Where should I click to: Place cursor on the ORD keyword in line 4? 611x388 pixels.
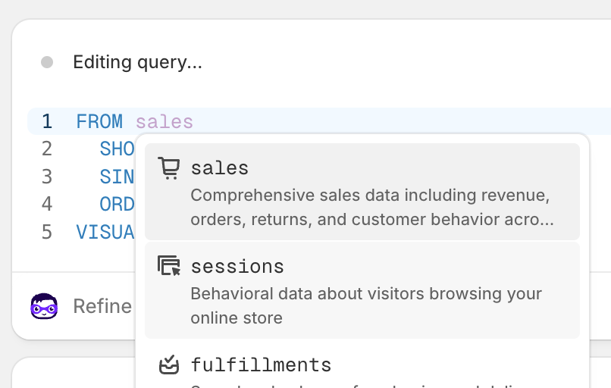pyautogui.click(x=117, y=204)
